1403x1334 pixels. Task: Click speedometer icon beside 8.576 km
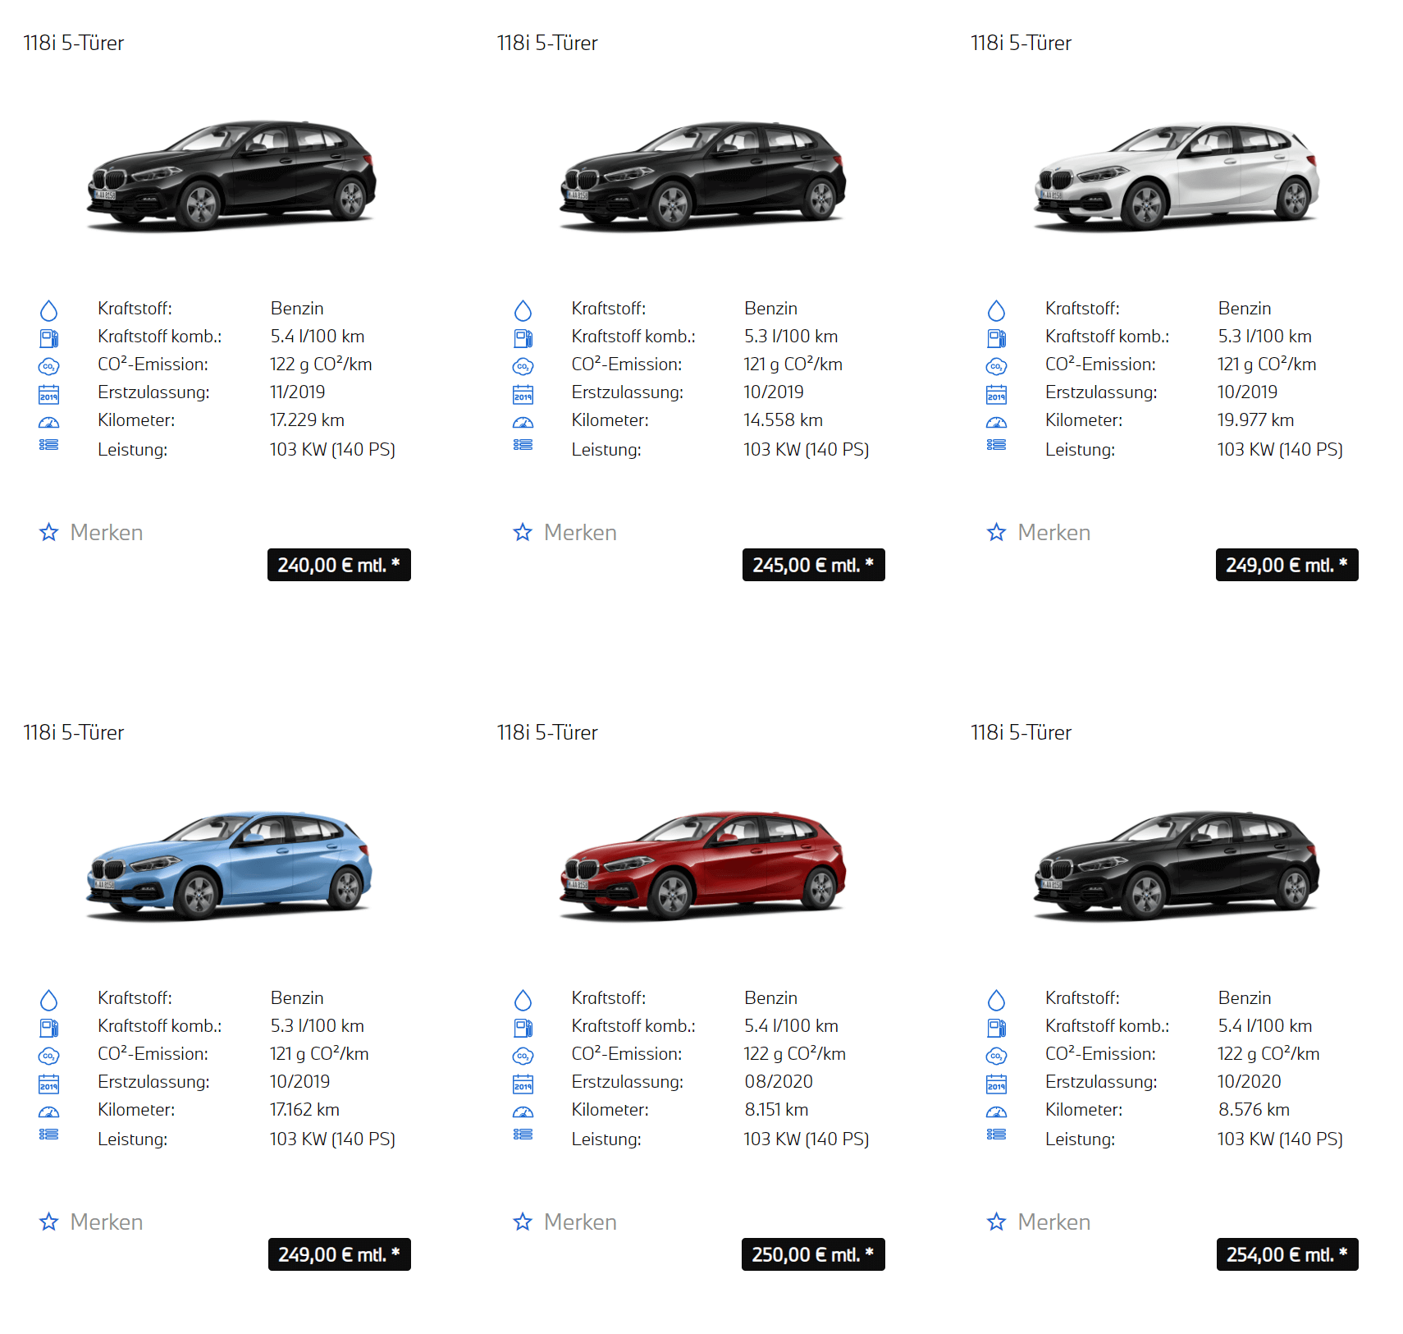pos(997,1112)
